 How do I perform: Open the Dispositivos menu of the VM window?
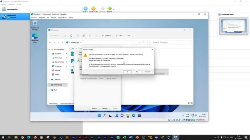click(x=62, y=17)
